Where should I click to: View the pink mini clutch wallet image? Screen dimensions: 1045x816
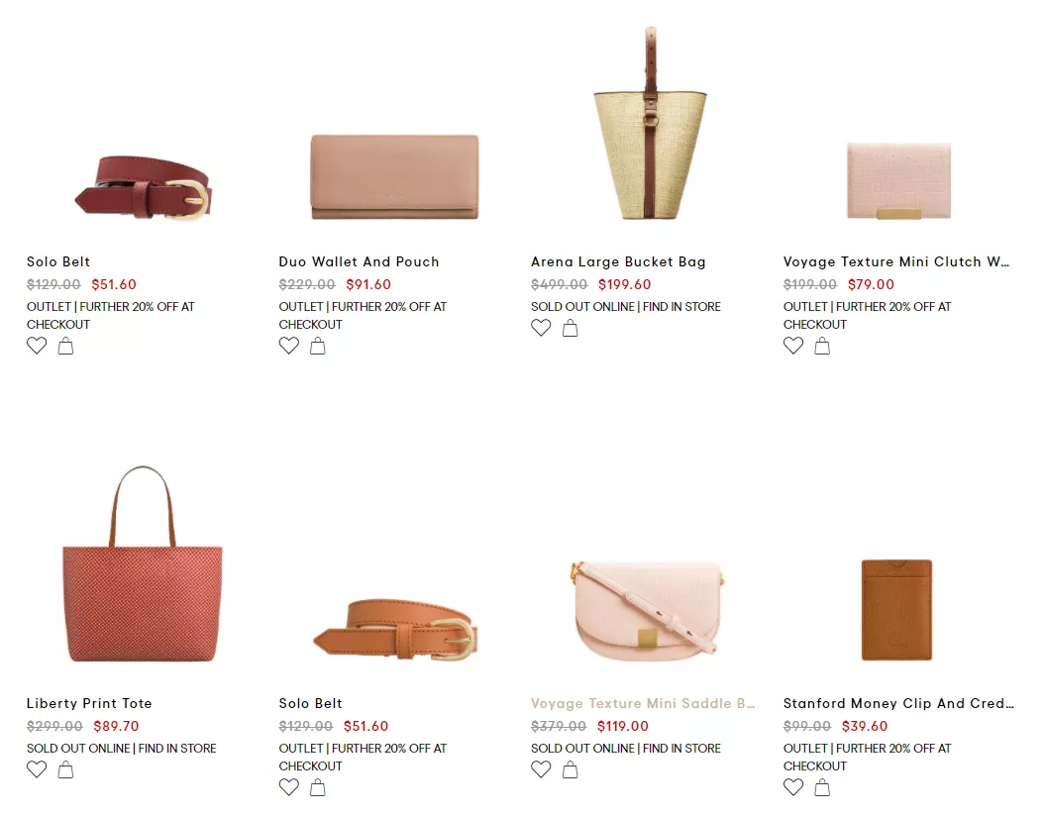pyautogui.click(x=899, y=180)
